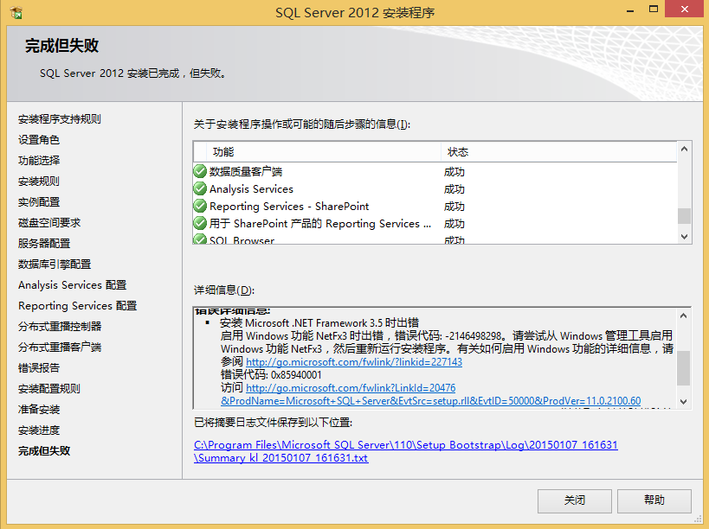
Task: Select the 安装规则 step
Action: 39,182
